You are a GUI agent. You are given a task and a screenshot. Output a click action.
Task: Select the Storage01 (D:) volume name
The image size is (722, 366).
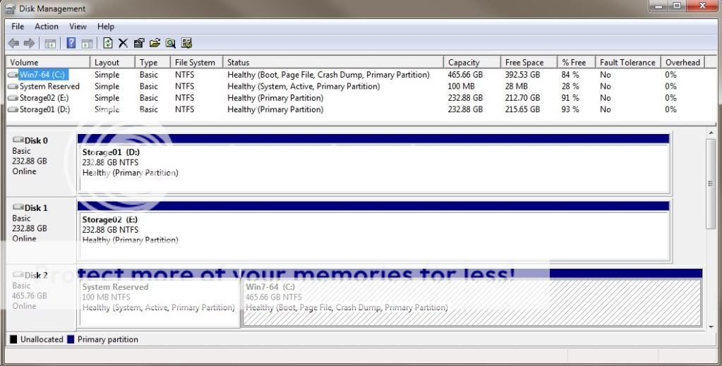tap(44, 109)
